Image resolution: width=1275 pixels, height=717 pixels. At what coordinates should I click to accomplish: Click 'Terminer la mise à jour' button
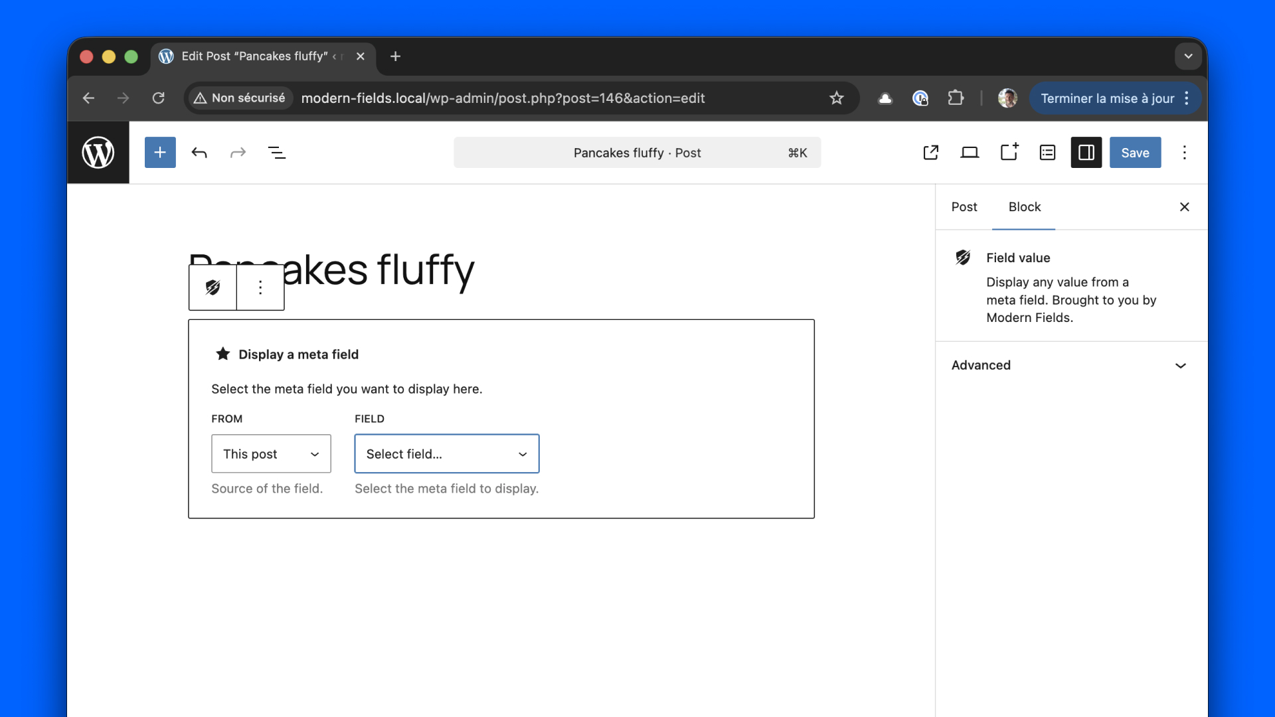point(1106,98)
